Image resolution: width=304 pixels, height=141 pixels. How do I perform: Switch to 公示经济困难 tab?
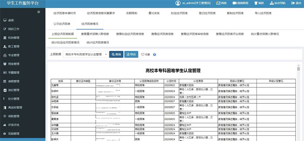click(x=62, y=24)
